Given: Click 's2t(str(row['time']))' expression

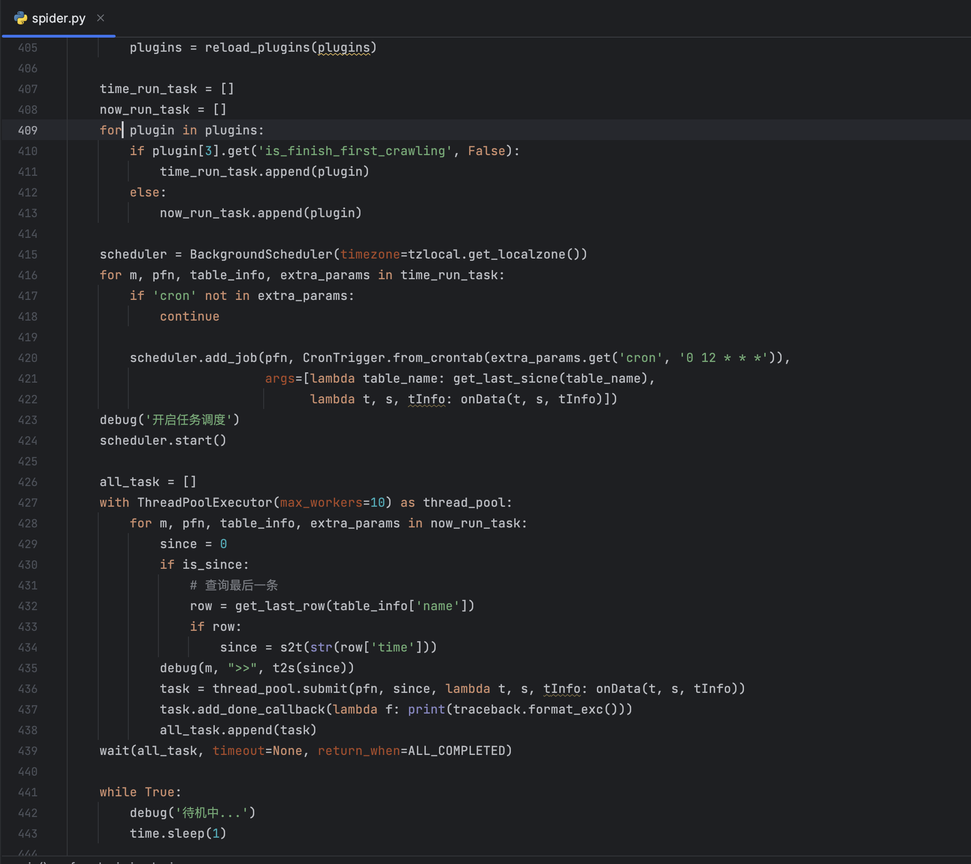Looking at the screenshot, I should click(x=358, y=647).
